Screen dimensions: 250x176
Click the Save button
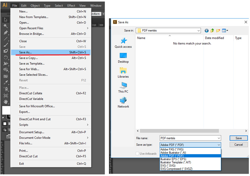239,138
